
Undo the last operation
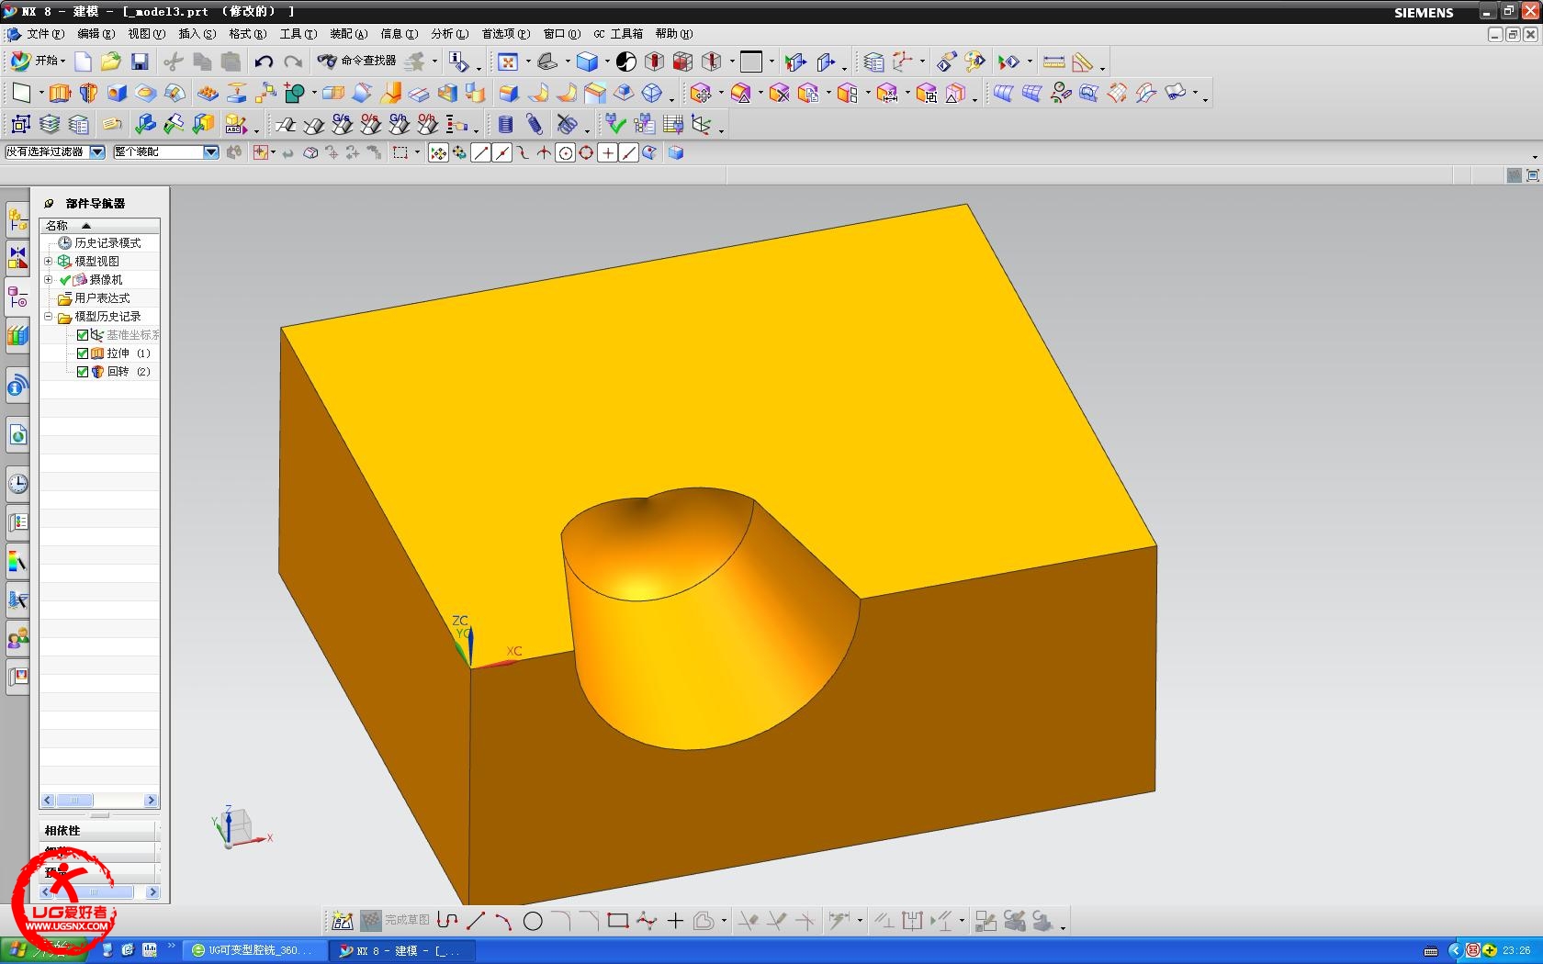tap(264, 62)
